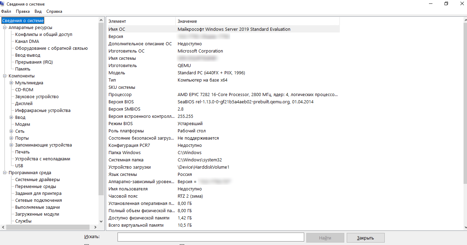Select the Всего виртуальной памяти row
Viewport: 467px width, 245px height.
tap(223, 225)
